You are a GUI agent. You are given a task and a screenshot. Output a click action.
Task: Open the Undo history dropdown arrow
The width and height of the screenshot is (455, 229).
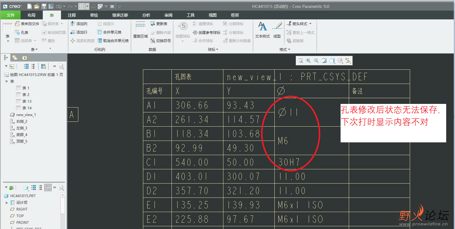[x=64, y=6]
